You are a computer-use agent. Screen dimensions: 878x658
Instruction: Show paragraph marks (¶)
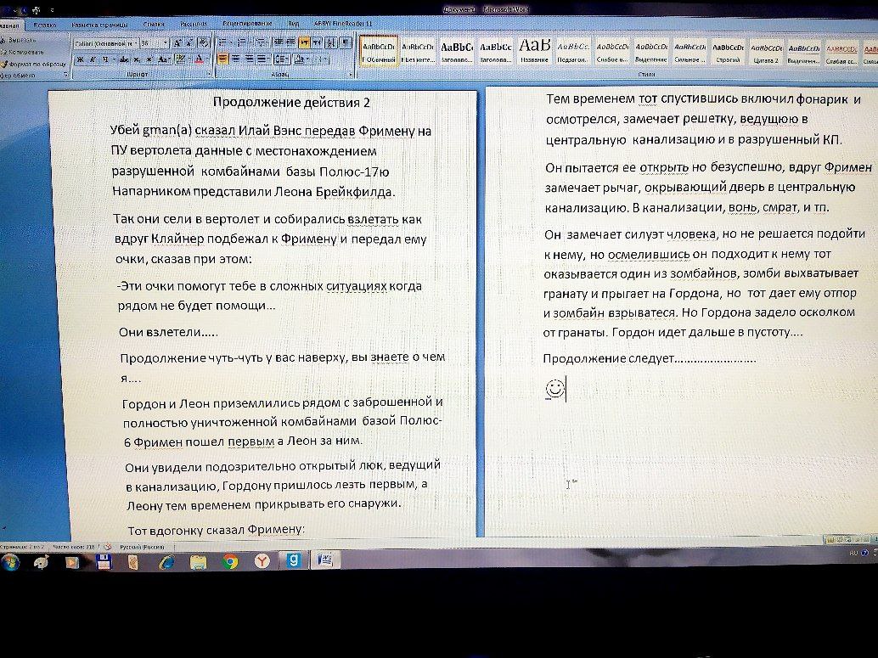pos(346,42)
